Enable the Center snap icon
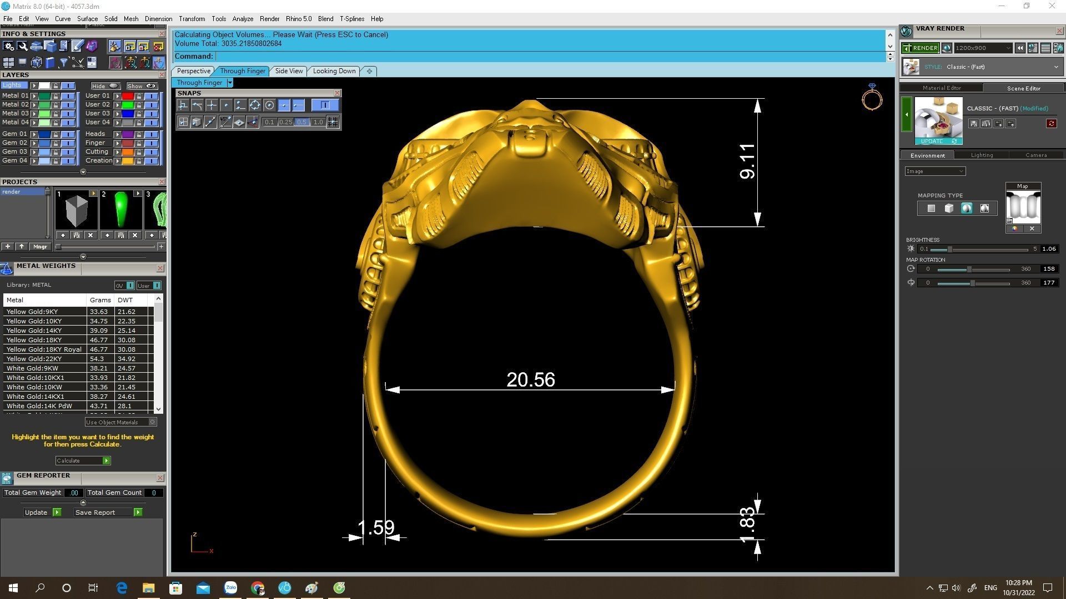This screenshot has width=1066, height=599. [x=269, y=105]
